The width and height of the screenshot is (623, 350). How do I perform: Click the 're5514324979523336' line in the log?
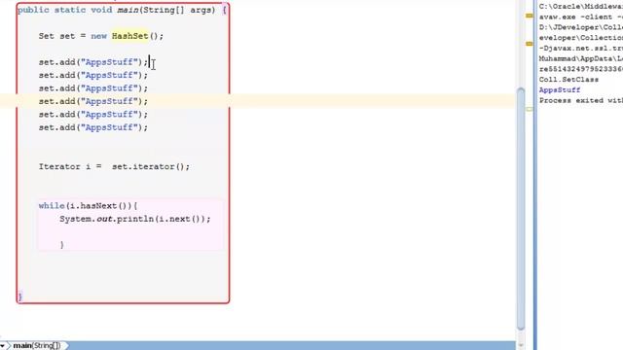[x=580, y=69]
